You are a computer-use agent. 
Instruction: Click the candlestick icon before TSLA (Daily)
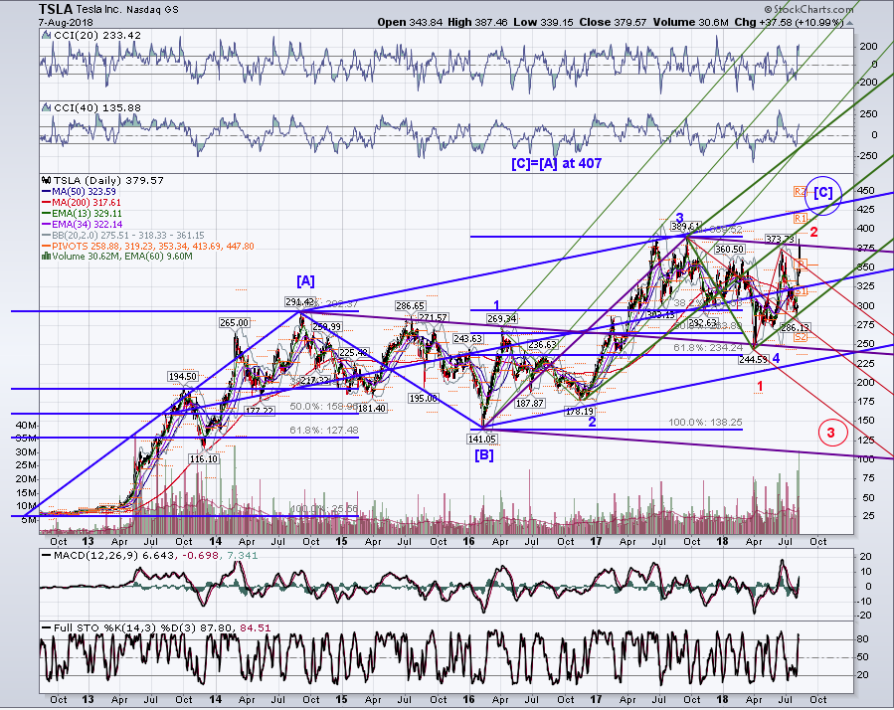(x=47, y=180)
